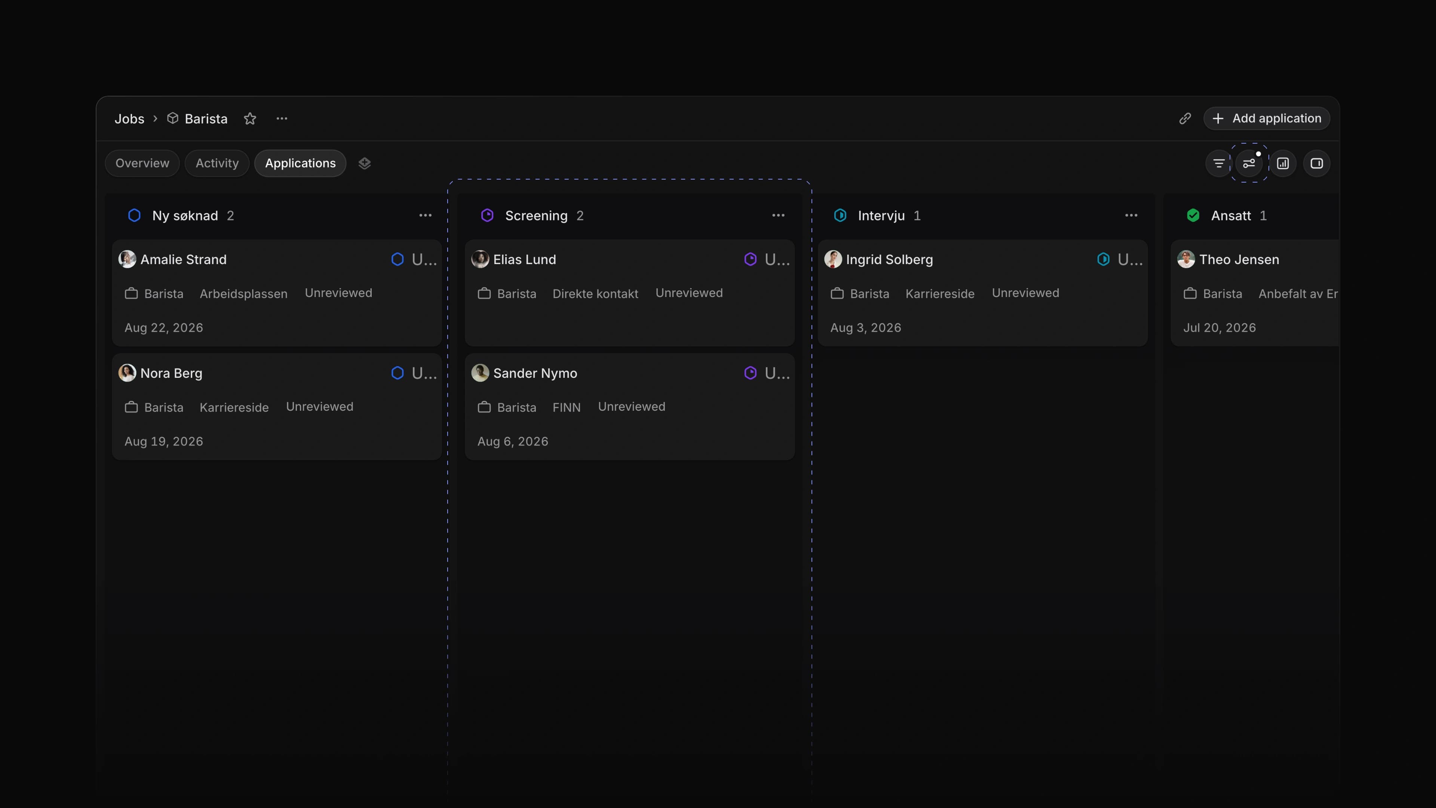1436x808 pixels.
Task: Select the Applications tab
Action: point(300,163)
